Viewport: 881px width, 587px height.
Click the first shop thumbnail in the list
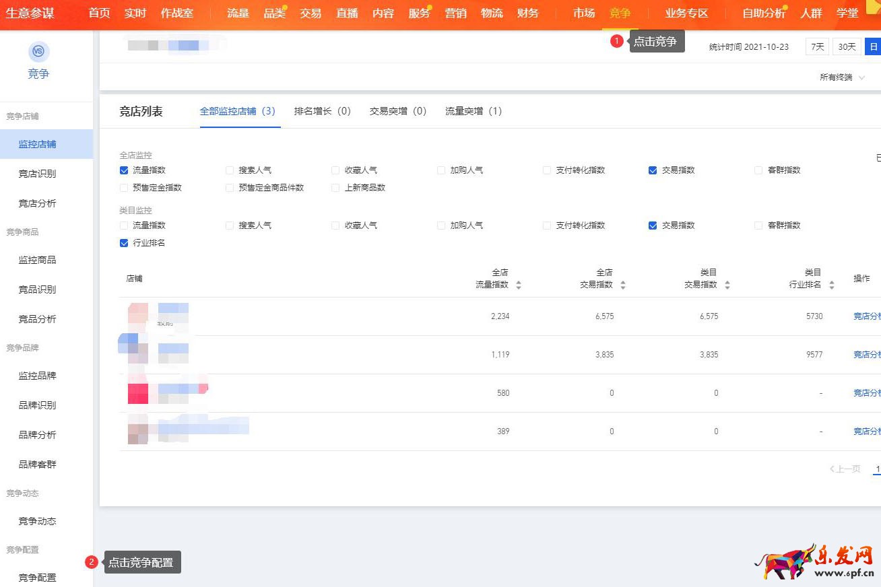[x=137, y=316]
